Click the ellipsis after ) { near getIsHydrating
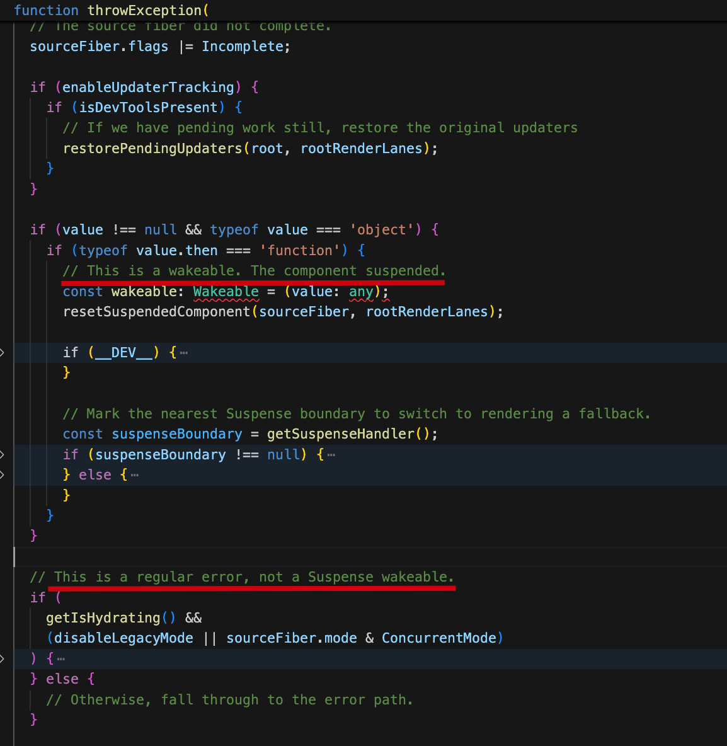The height and width of the screenshot is (746, 727). [61, 659]
